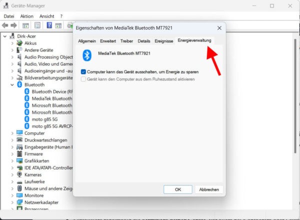Image resolution: width=300 pixels, height=220 pixels.
Task: Open the Aktion menu
Action: tap(27, 16)
